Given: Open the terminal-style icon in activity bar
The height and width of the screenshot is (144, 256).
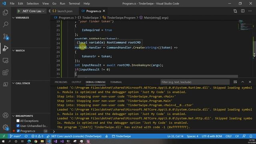Looking at the screenshot, I should pos(5,84).
